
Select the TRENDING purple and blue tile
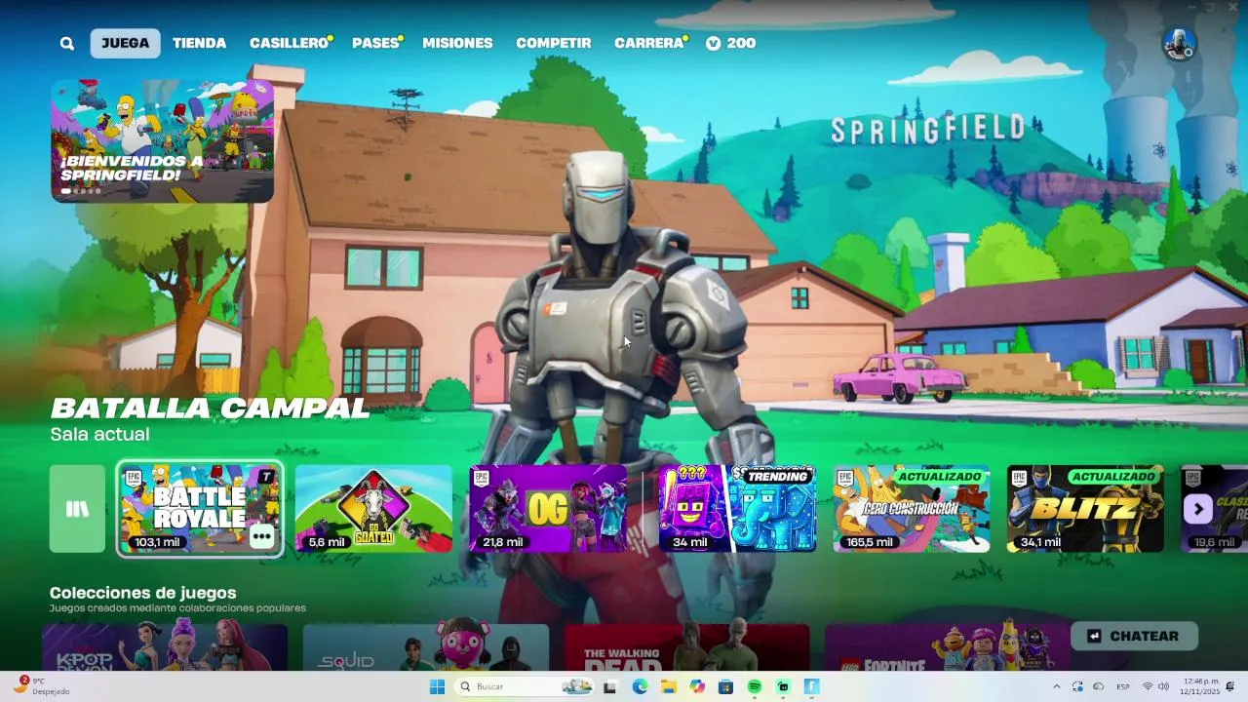[x=738, y=509]
